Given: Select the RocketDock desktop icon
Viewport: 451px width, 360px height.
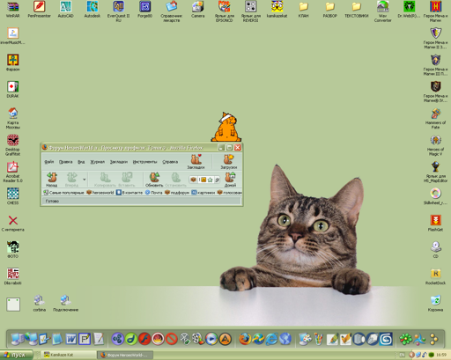Looking at the screenshot, I should tap(435, 276).
